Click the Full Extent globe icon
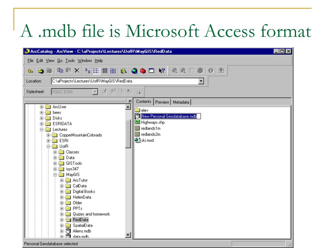331x248 pixels. click(x=200, y=71)
